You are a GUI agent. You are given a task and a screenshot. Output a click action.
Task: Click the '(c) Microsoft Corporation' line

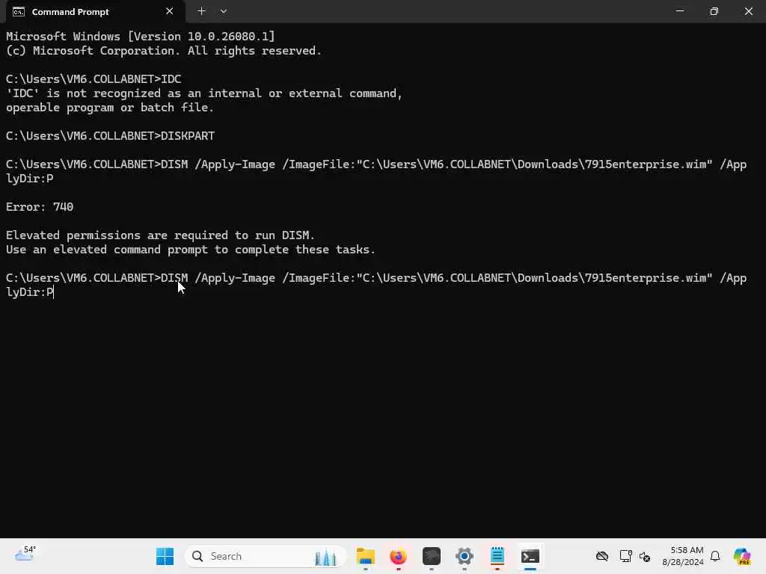(x=164, y=51)
